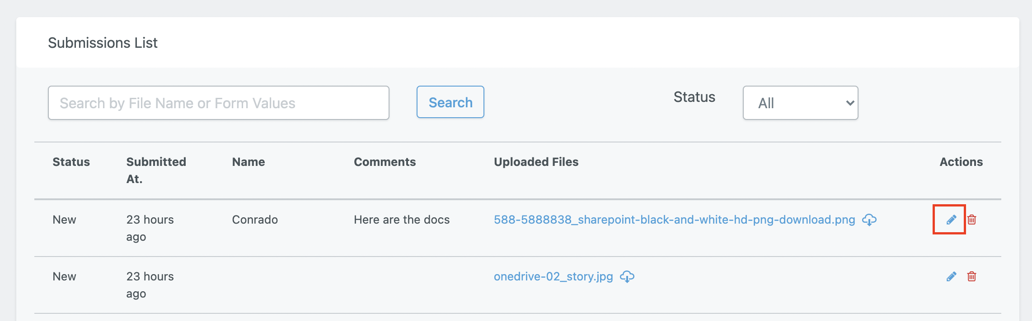Click the Search button
Screen dimensions: 1032x321
(x=450, y=102)
